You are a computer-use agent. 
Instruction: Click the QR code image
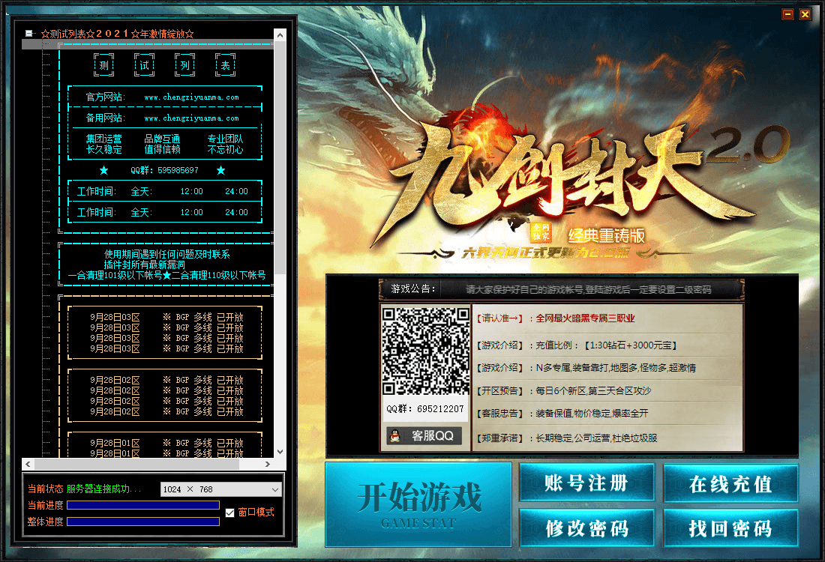coord(425,351)
